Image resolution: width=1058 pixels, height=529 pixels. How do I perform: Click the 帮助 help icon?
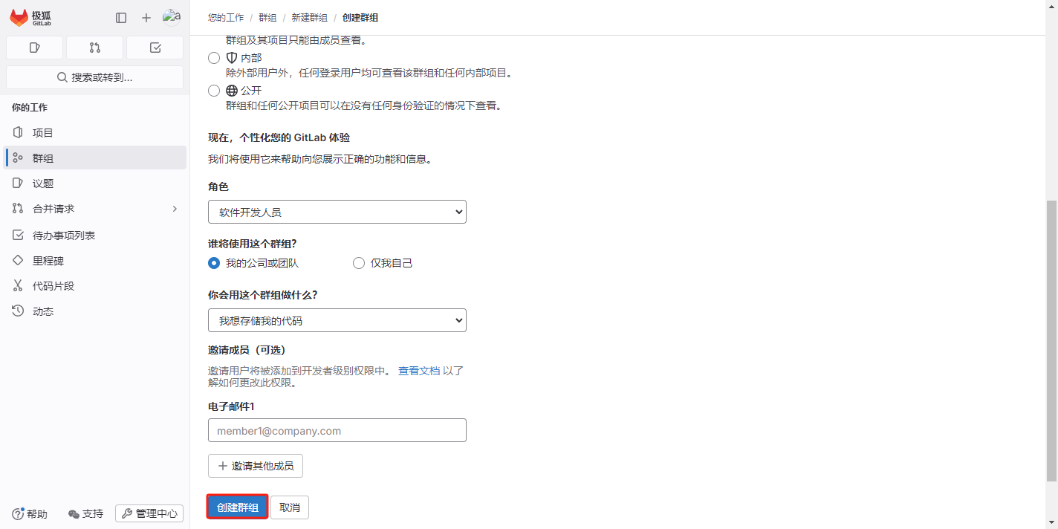pos(19,513)
